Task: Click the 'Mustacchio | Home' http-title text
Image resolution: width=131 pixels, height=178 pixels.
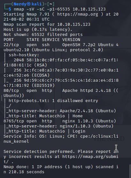Action: pos(61,116)
